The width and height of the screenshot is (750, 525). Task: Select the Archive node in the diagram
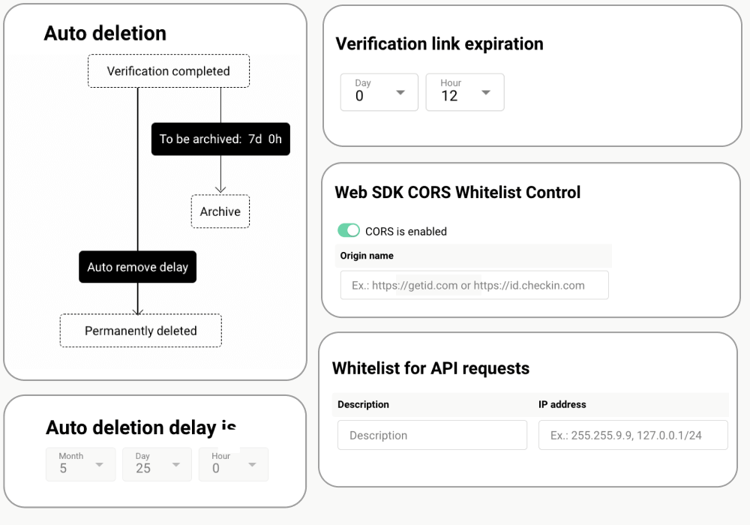[220, 211]
